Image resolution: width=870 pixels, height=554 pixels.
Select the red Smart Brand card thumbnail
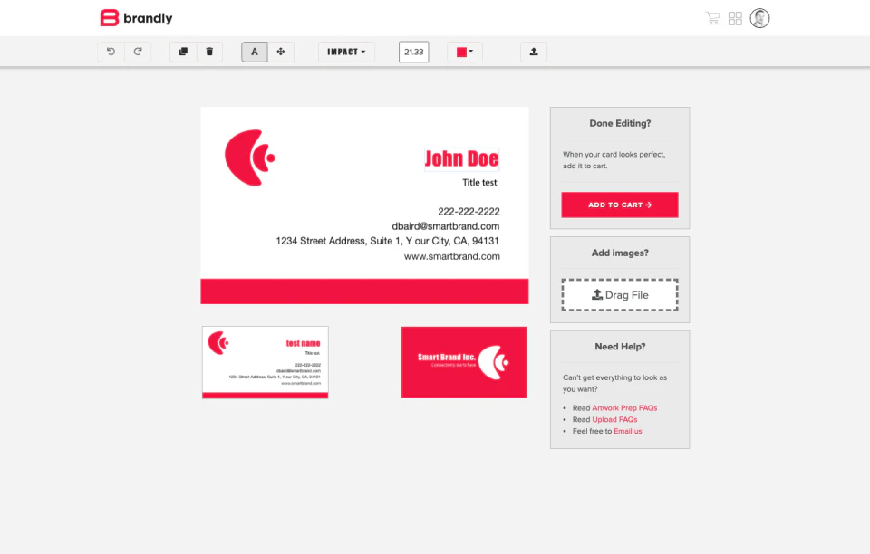464,362
